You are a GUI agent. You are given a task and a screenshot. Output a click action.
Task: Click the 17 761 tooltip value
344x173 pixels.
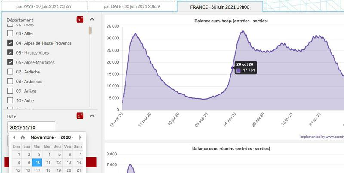pos(249,70)
